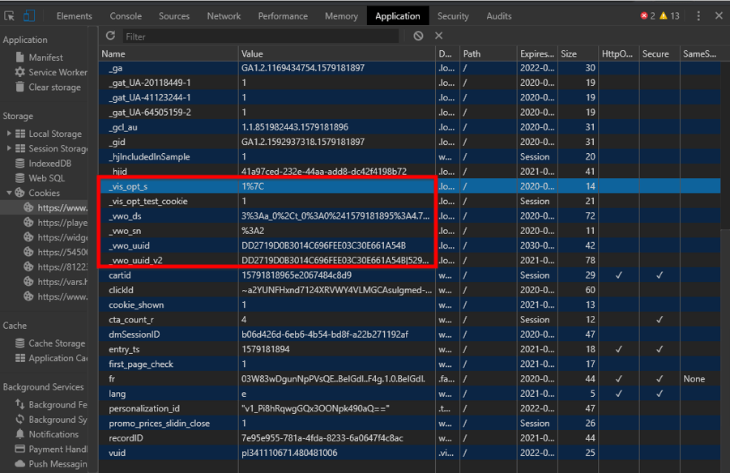The width and height of the screenshot is (730, 473).
Task: Select the _gid cookie row
Action: (410, 142)
